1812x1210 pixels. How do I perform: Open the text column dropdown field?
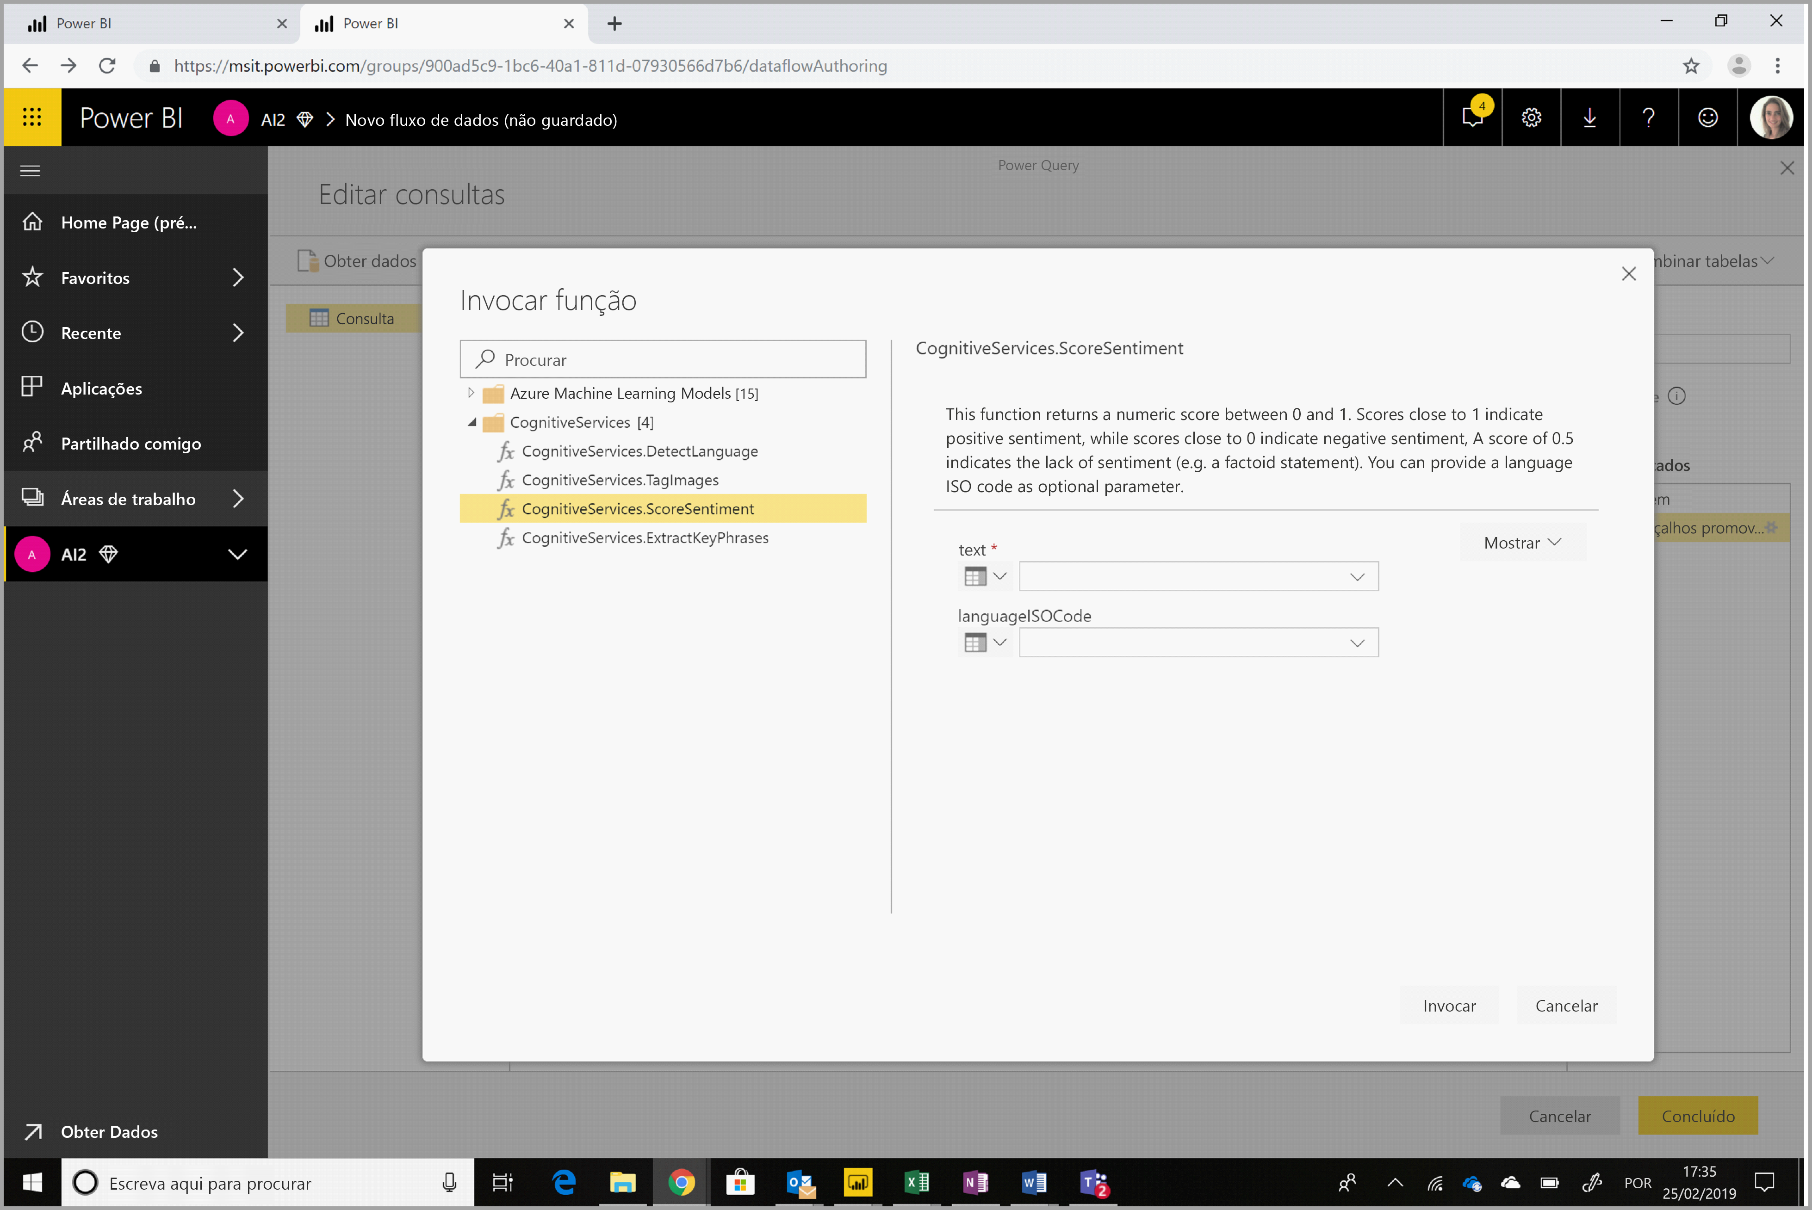[x=1198, y=576]
